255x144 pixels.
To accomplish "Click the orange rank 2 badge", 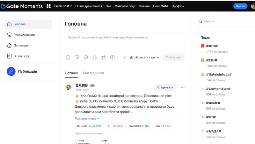I will click(x=203, y=60).
